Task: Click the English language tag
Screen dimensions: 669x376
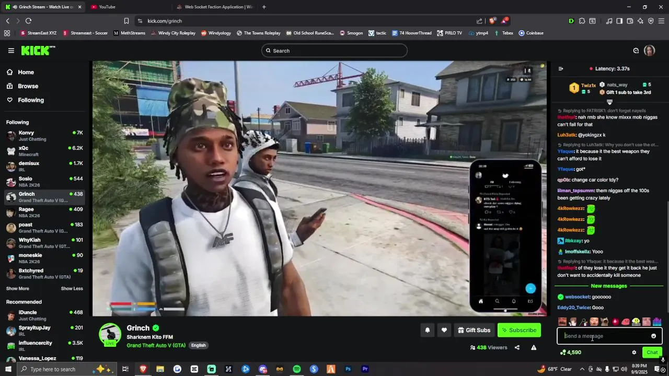Action: pyautogui.click(x=198, y=345)
